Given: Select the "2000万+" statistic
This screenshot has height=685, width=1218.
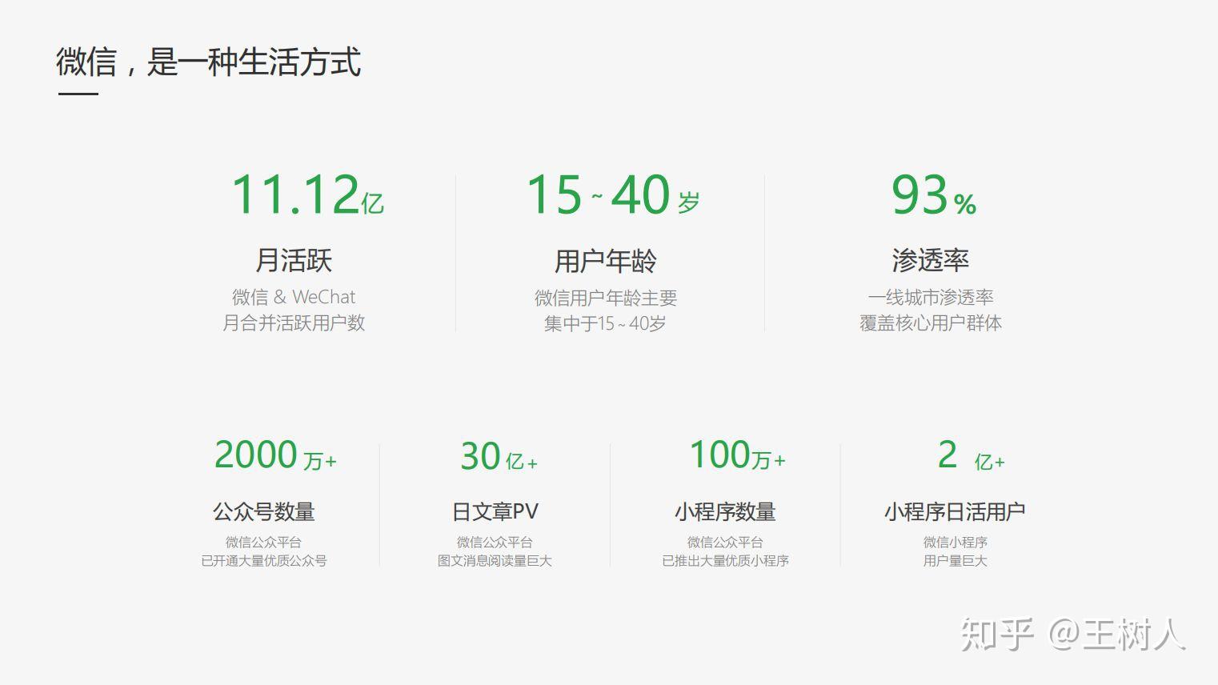Looking at the screenshot, I should point(275,455).
